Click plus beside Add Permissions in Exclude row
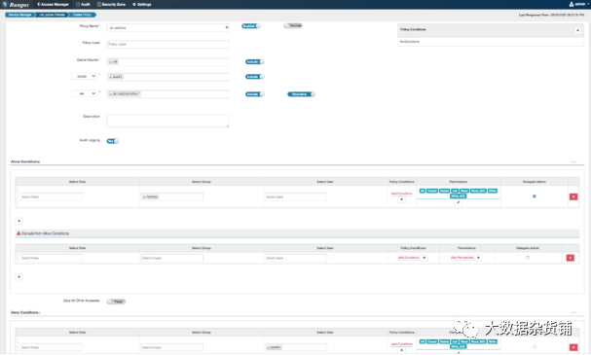591x355 pixels. [x=478, y=258]
